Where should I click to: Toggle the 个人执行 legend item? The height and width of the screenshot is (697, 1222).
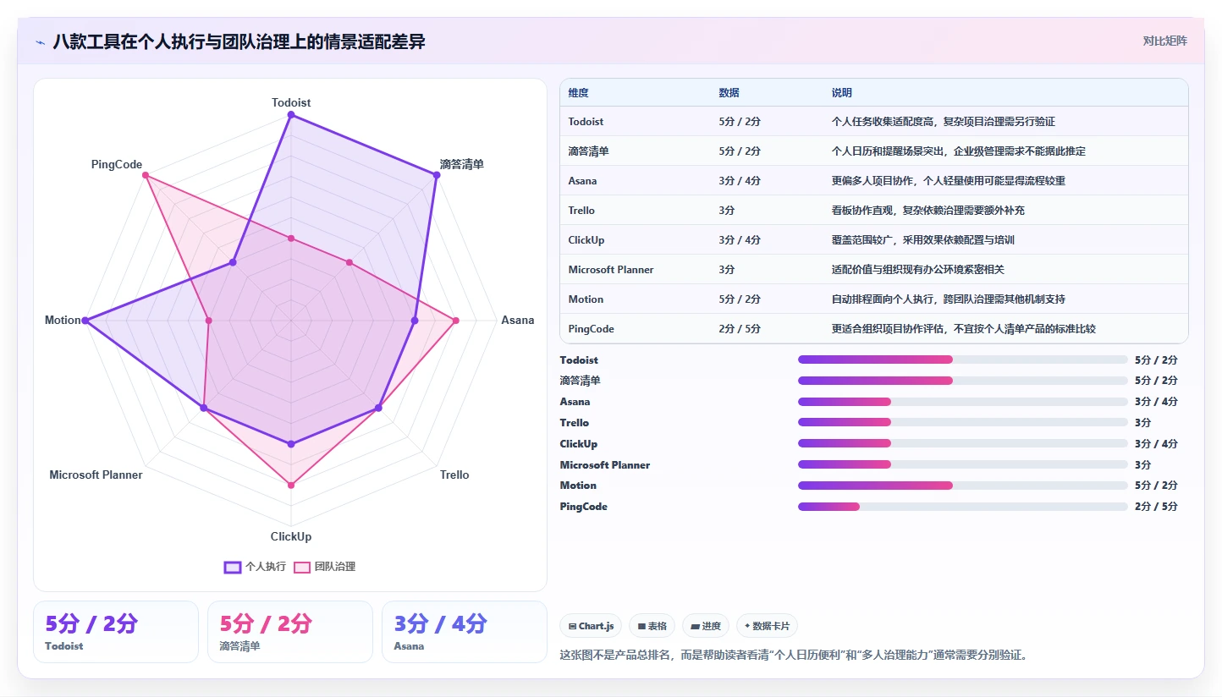click(x=255, y=567)
